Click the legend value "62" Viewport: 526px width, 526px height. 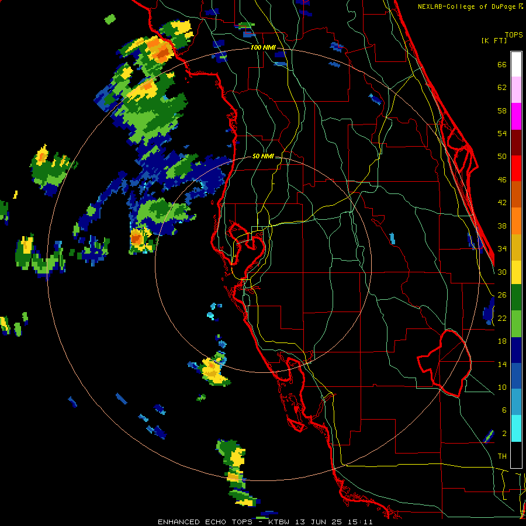(x=502, y=88)
